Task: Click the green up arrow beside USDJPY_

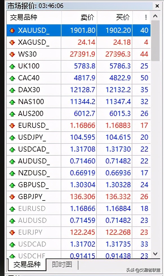Action: (x=12, y=138)
